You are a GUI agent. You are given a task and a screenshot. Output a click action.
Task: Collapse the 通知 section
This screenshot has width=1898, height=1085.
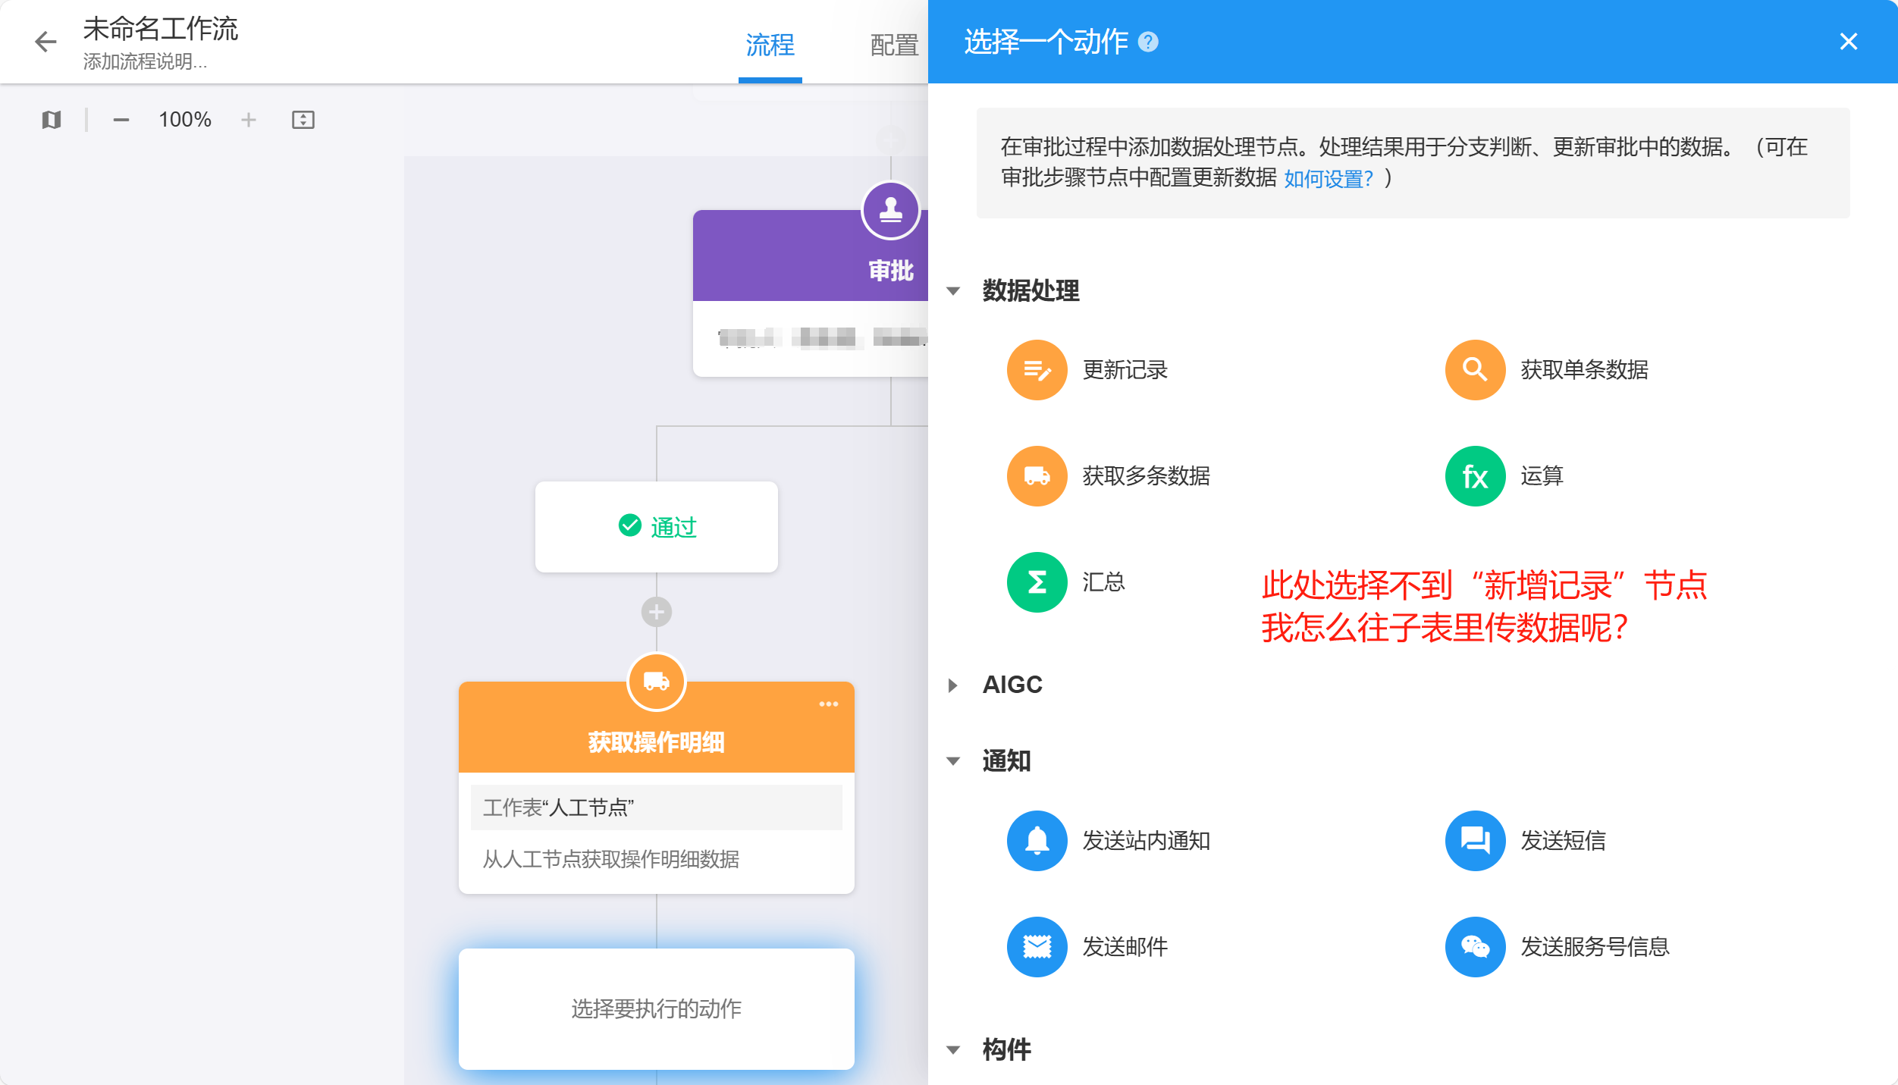[x=954, y=761]
